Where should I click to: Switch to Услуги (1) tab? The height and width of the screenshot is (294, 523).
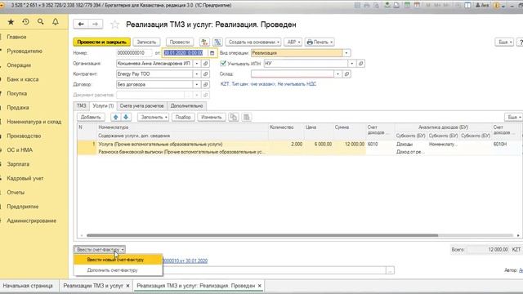pyautogui.click(x=103, y=105)
